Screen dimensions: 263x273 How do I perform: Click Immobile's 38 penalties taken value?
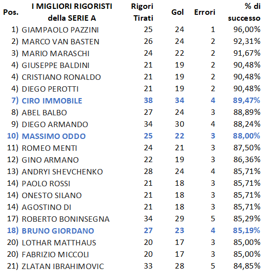pos(148,101)
